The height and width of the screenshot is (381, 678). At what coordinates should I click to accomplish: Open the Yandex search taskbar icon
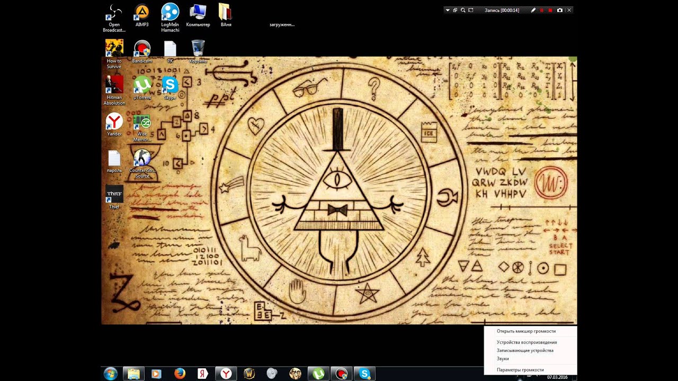click(x=202, y=374)
